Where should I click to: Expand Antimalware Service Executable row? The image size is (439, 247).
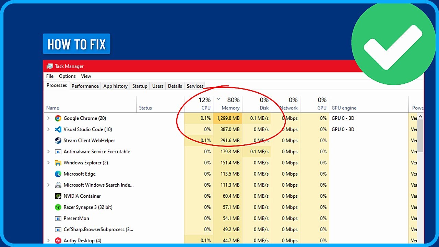pos(48,152)
